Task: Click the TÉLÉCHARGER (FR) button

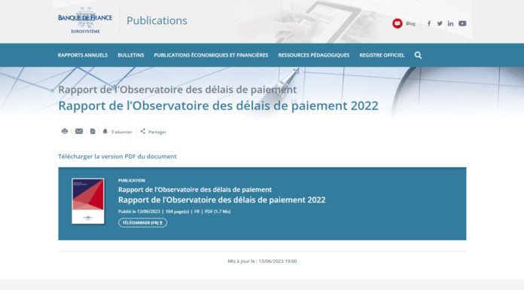Action: pos(143,223)
